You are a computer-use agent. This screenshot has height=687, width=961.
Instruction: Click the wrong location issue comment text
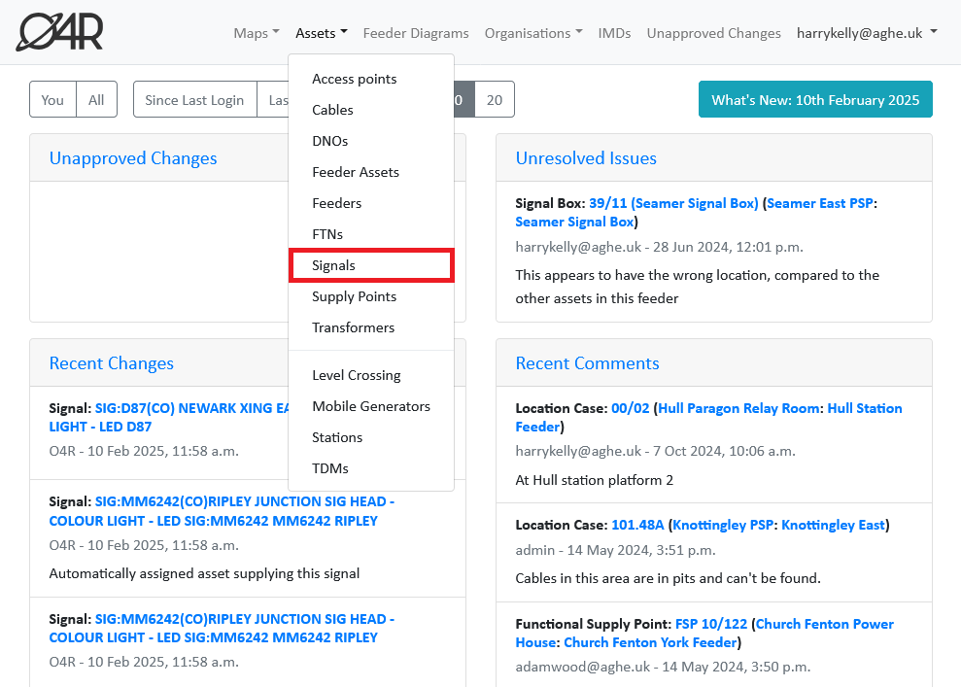[698, 287]
